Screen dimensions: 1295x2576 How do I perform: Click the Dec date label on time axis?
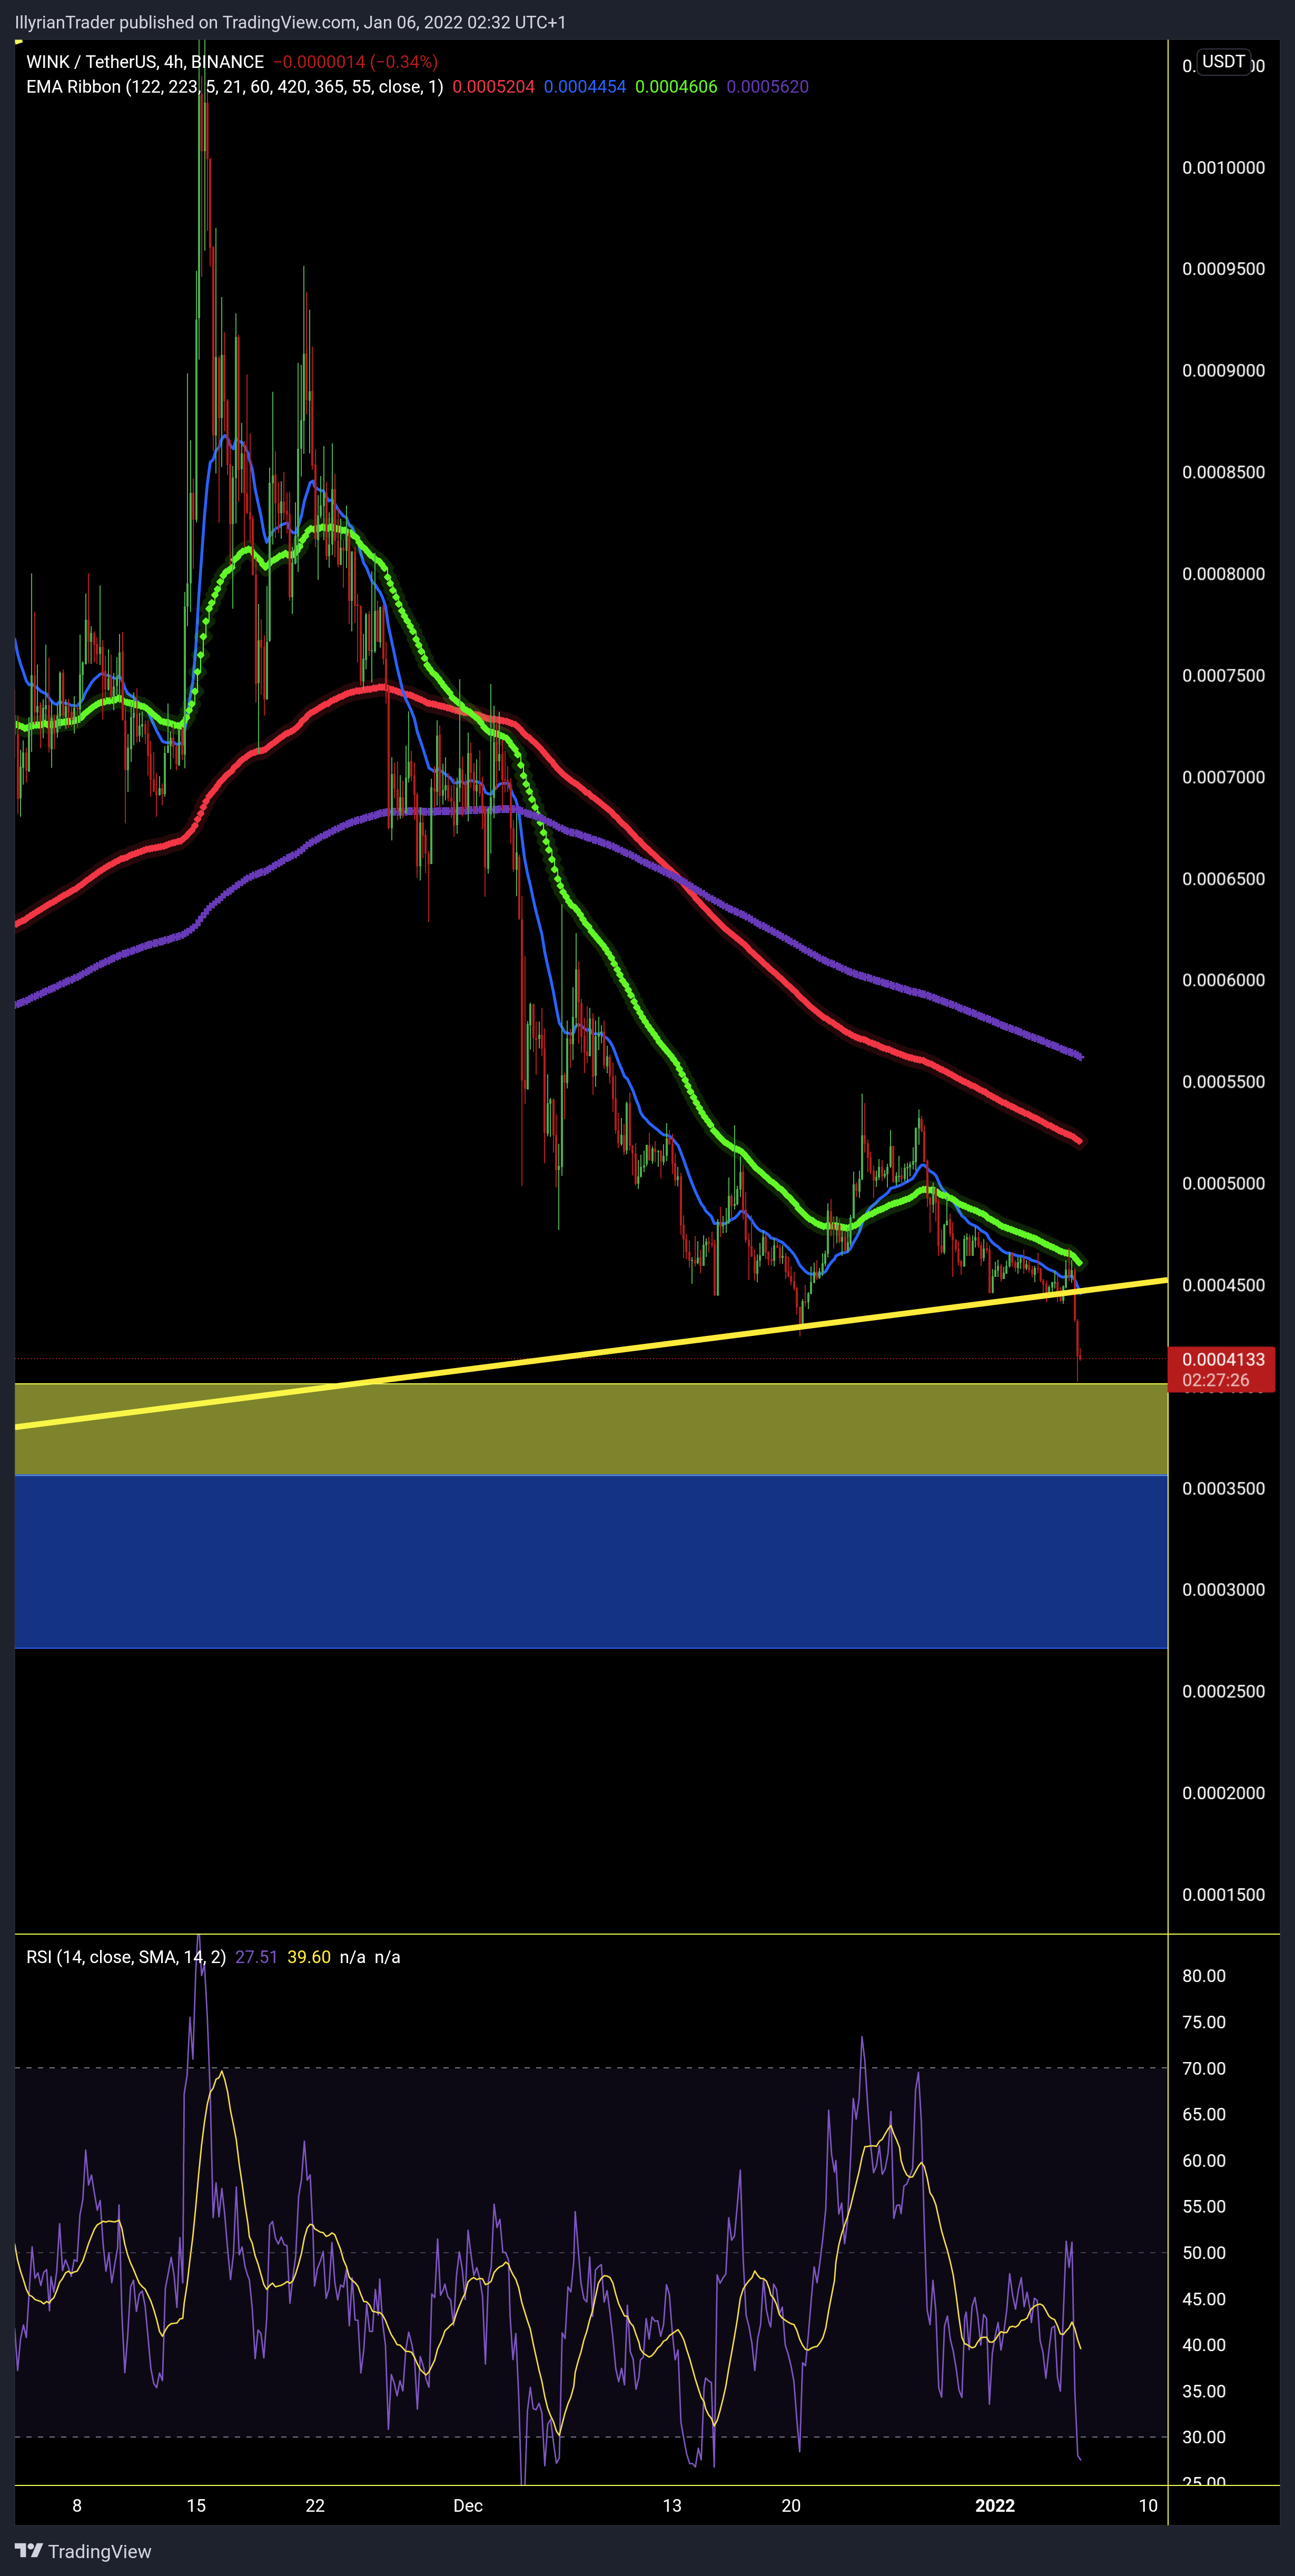[x=468, y=2505]
